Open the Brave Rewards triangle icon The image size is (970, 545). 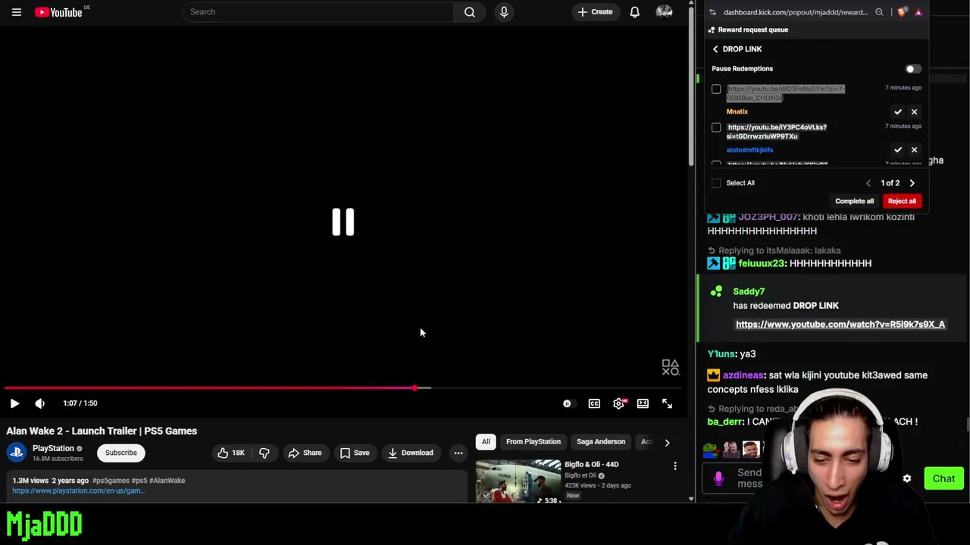tap(918, 12)
